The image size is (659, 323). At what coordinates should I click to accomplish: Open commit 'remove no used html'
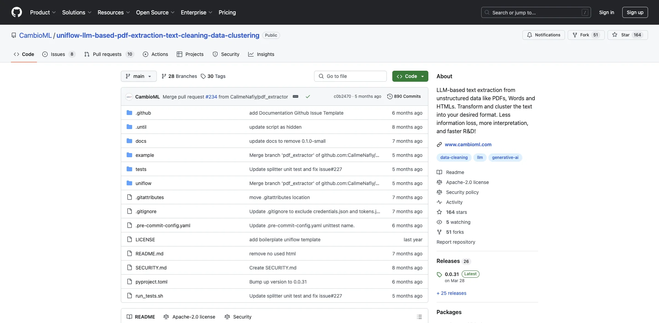273,254
